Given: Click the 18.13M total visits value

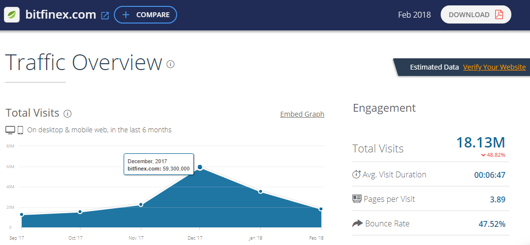Looking at the screenshot, I should point(480,143).
